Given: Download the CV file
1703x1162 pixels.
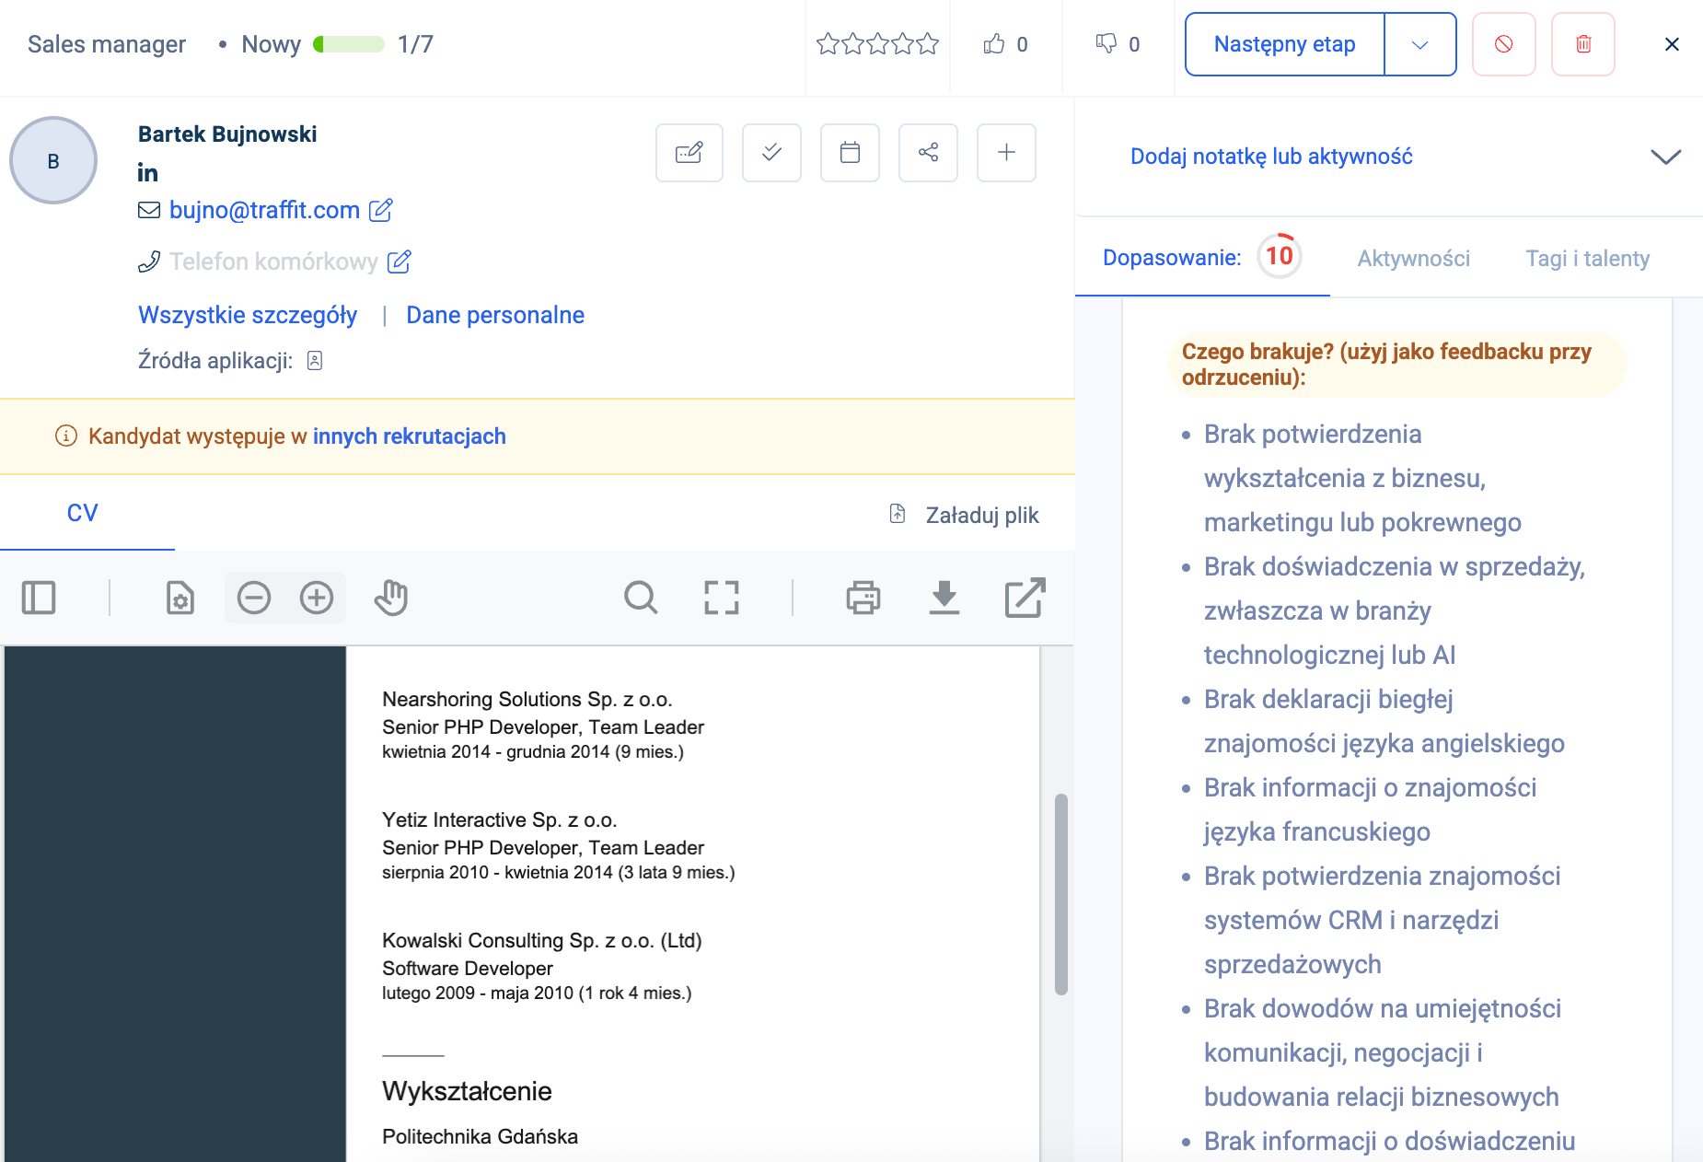Looking at the screenshot, I should 944,598.
